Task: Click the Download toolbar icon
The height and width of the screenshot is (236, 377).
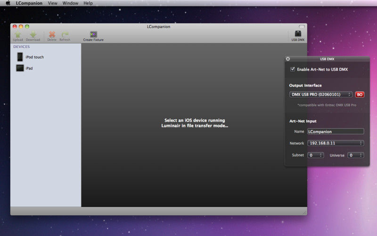Action: click(x=33, y=35)
